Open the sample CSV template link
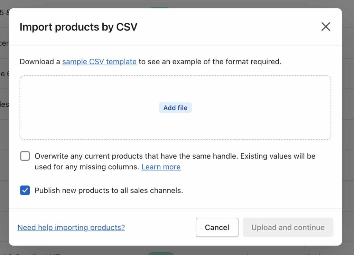Screen dimensions: 354x255 99,62
